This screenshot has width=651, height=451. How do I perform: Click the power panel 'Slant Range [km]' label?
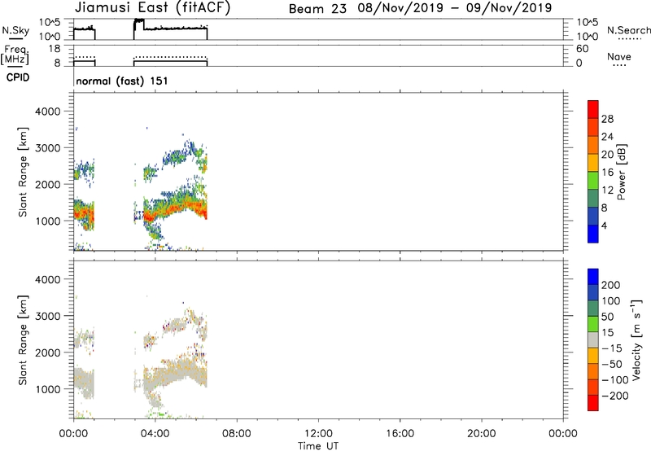23,172
